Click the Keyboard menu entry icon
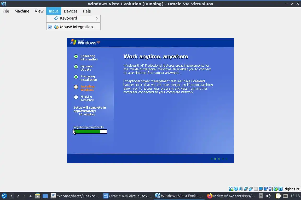The width and height of the screenshot is (301, 200). [56, 18]
